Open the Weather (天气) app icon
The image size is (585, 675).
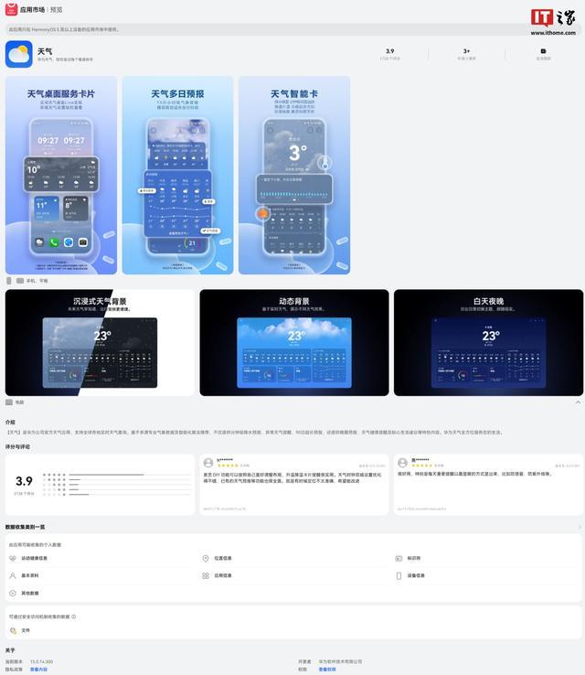(19, 54)
